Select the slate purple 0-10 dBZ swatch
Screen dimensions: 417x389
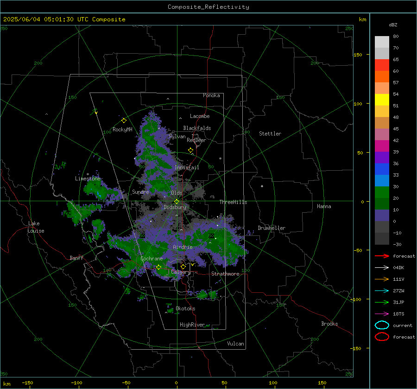click(382, 216)
